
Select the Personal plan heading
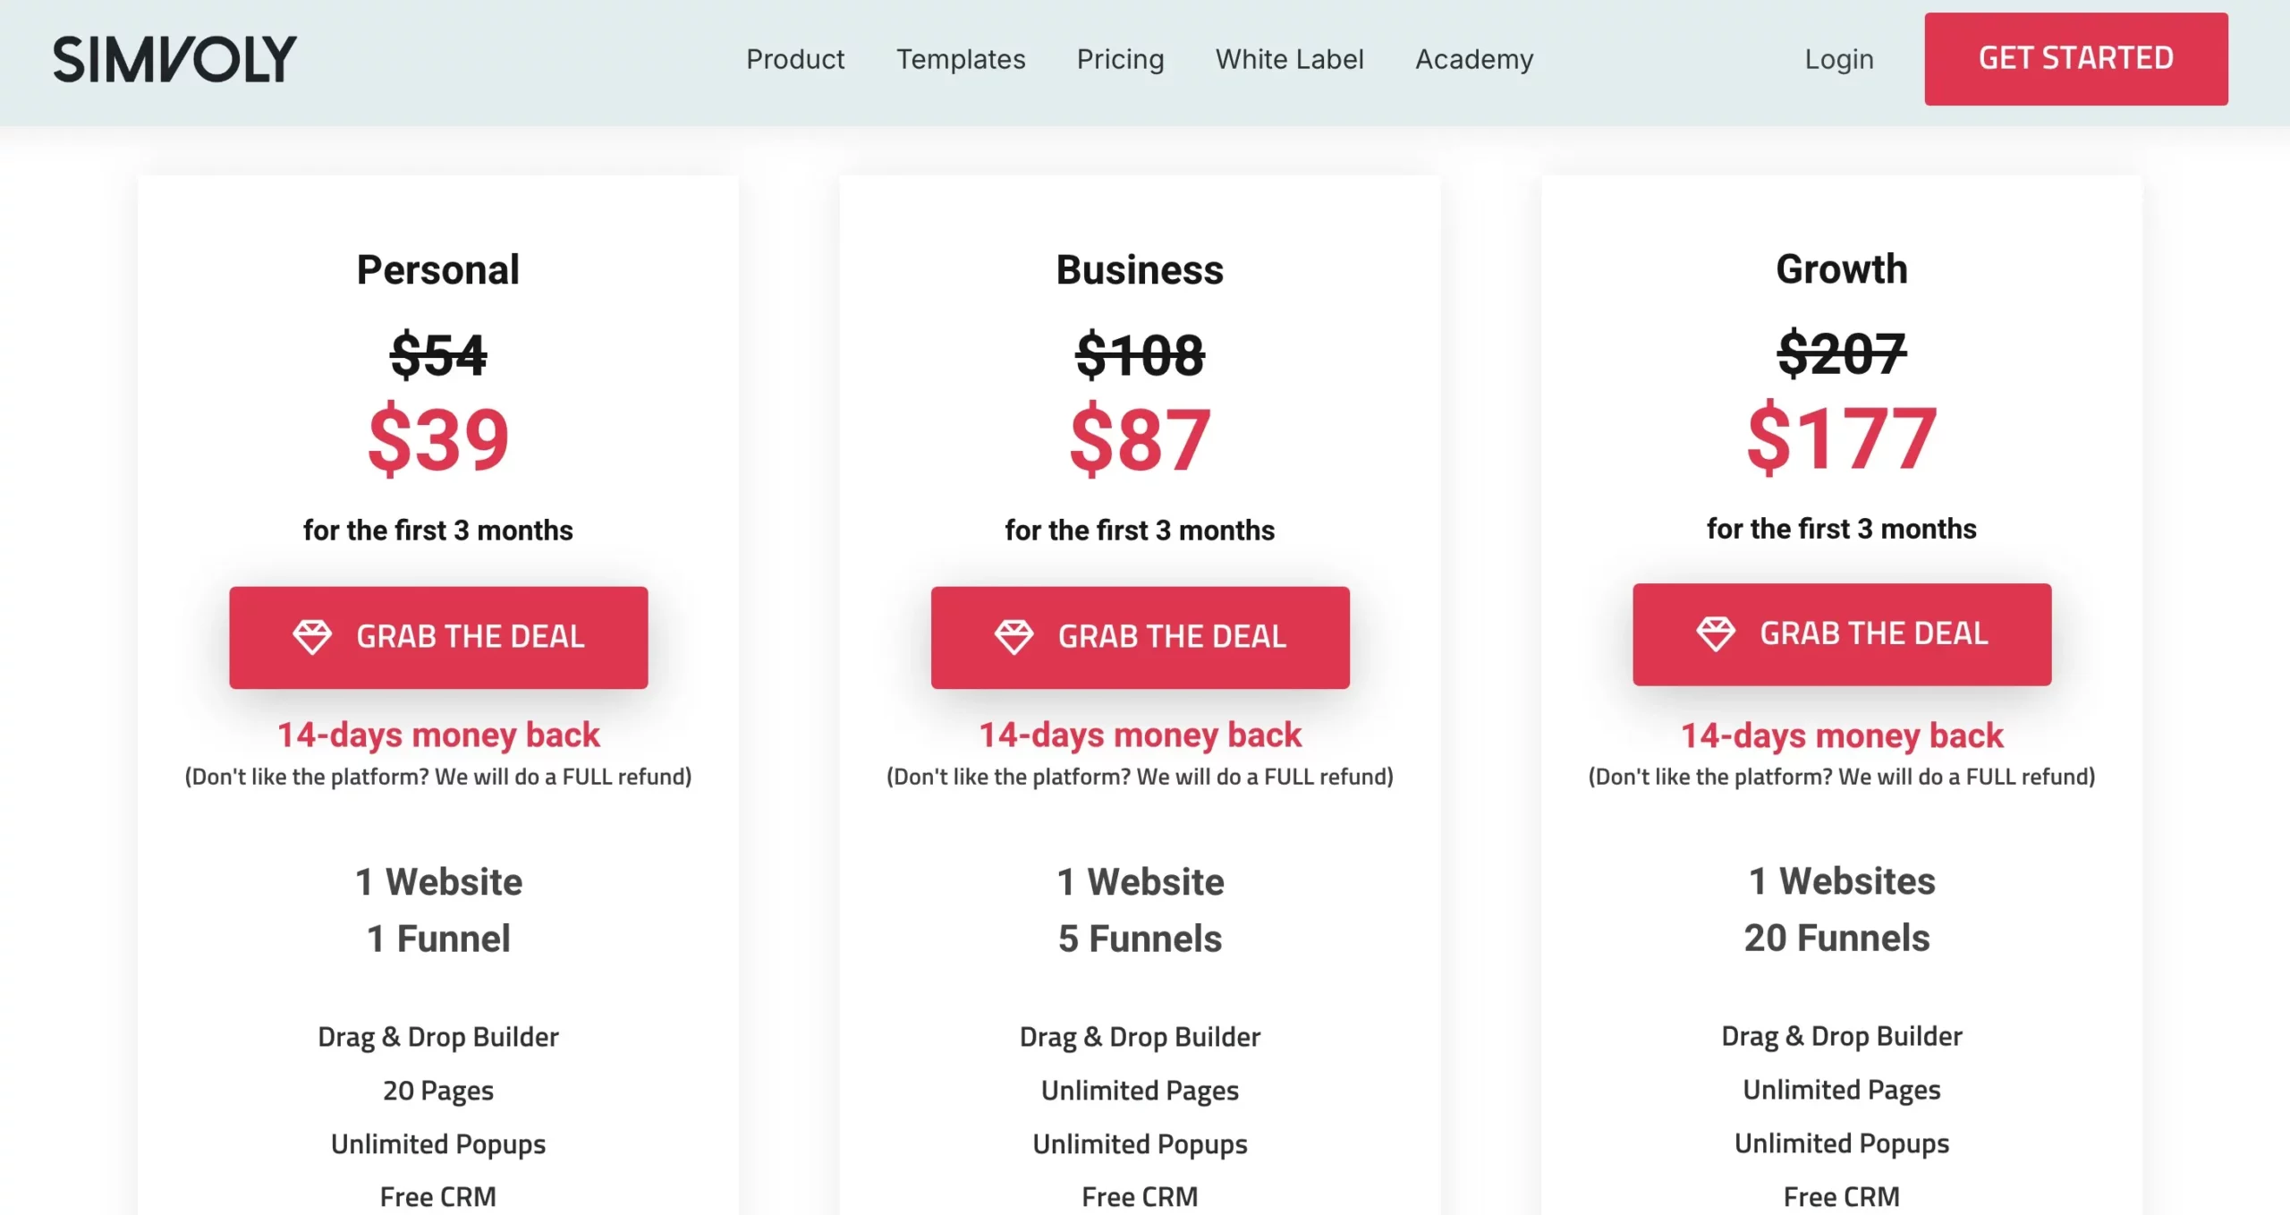(x=438, y=269)
